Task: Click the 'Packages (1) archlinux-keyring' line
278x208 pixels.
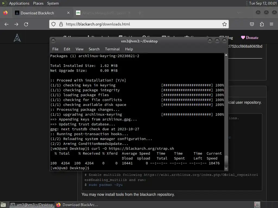Action: 95,56
